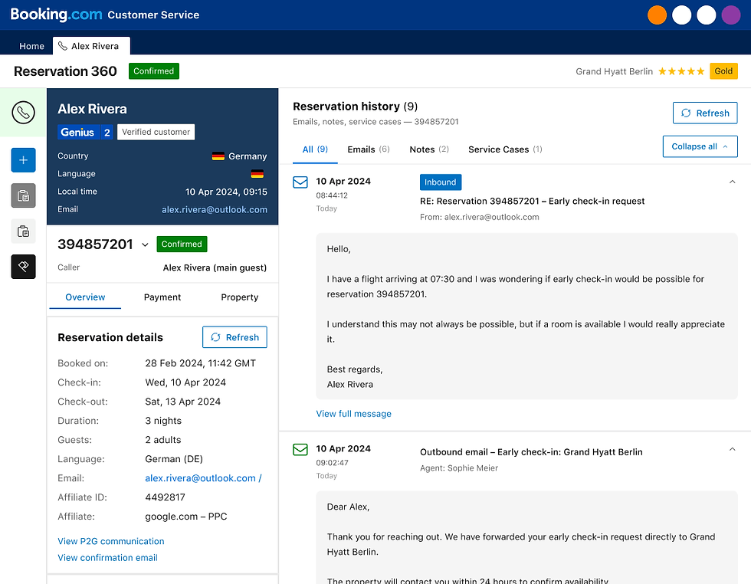Go to the Home tab

point(31,46)
